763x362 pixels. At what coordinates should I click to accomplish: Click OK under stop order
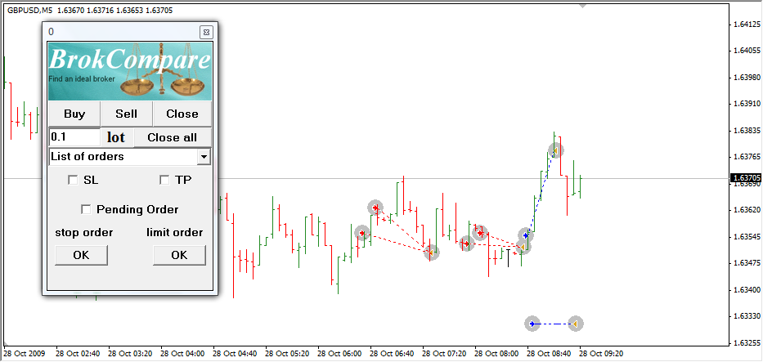81,255
